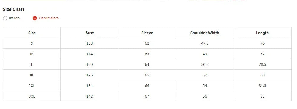The width and height of the screenshot is (297, 109).
Task: Click the XL size row label
Action: pos(32,75)
